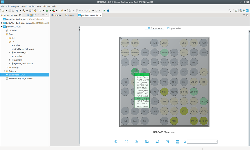Viewport: 250px width, 150px height.
Task: Click the external tools run icon
Action: pyautogui.click(x=53, y=11)
